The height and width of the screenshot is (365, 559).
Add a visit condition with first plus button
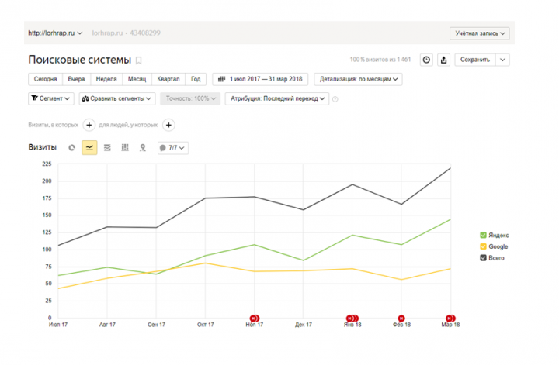point(89,125)
